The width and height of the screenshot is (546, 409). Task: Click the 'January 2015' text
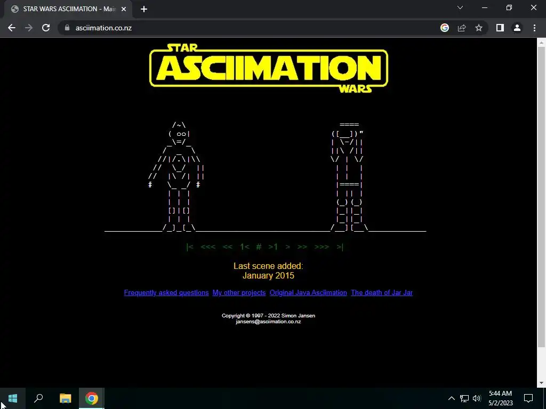pos(268,276)
